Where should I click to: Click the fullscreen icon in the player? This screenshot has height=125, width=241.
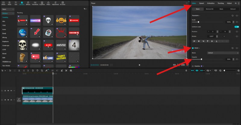tap(187, 65)
